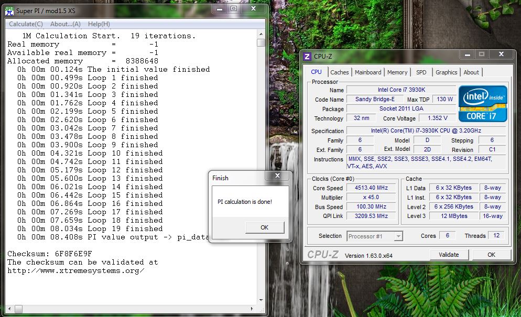Select the SPD tab

[x=421, y=72]
